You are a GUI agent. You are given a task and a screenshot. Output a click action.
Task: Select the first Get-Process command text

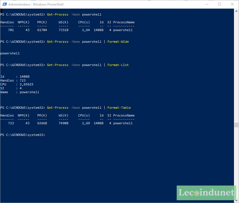point(57,14)
